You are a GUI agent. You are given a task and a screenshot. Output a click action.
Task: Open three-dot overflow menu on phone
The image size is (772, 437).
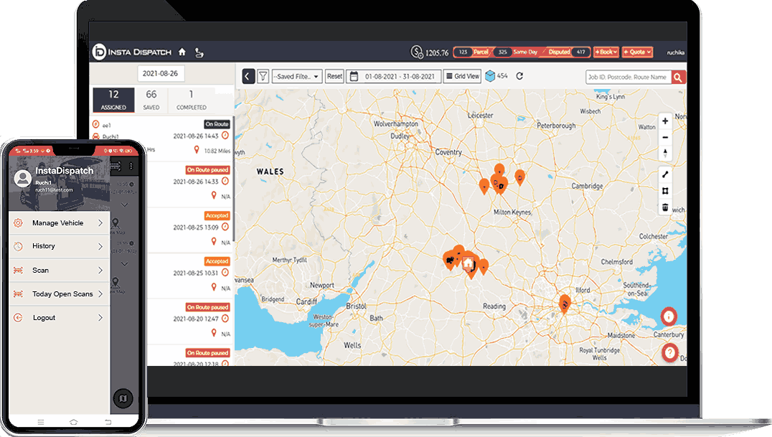point(131,166)
